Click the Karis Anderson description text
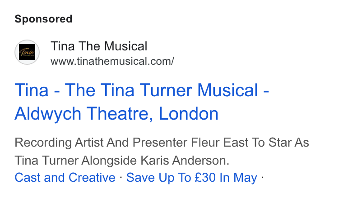 (x=185, y=161)
